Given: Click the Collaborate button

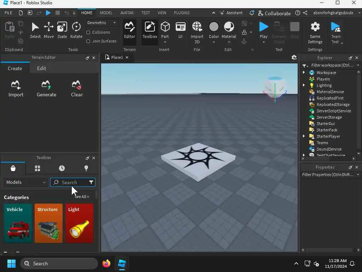Looking at the screenshot, I should pos(274,13).
